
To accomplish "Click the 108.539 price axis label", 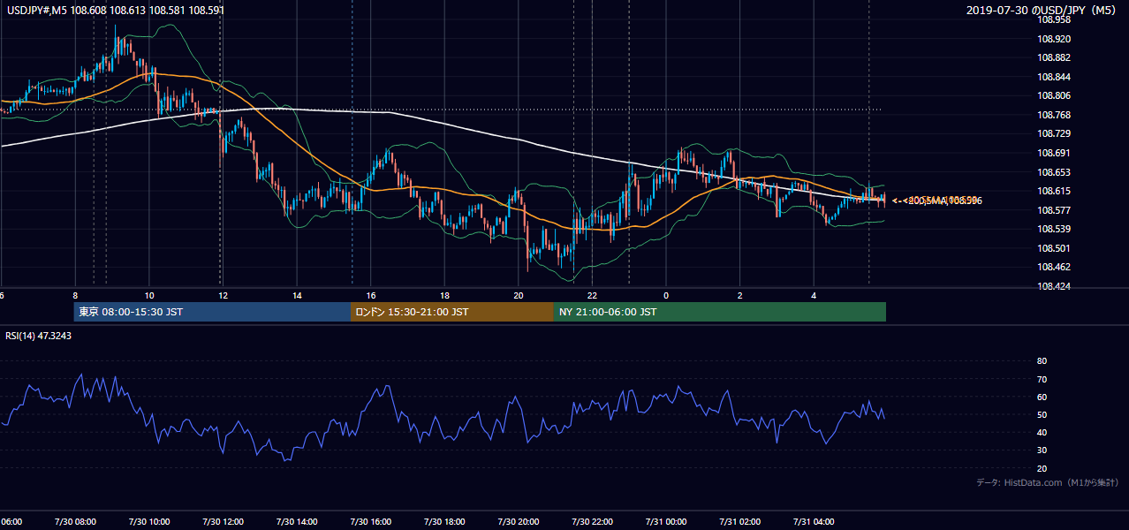I will pos(1054,229).
